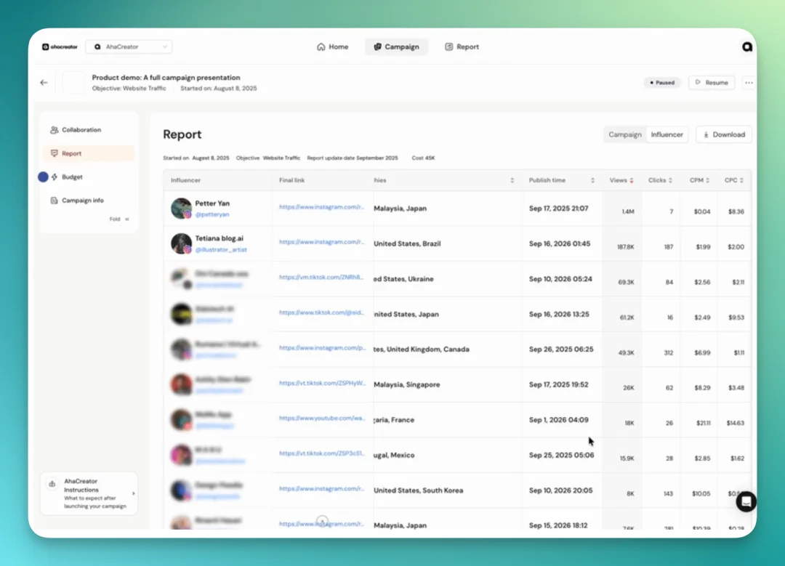The height and width of the screenshot is (566, 785).
Task: Sort the table by Publish time
Action: pos(561,180)
